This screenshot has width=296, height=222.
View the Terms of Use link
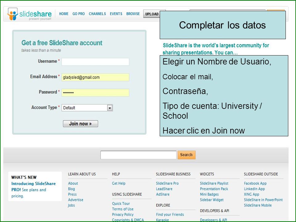pyautogui.click(x=123, y=209)
